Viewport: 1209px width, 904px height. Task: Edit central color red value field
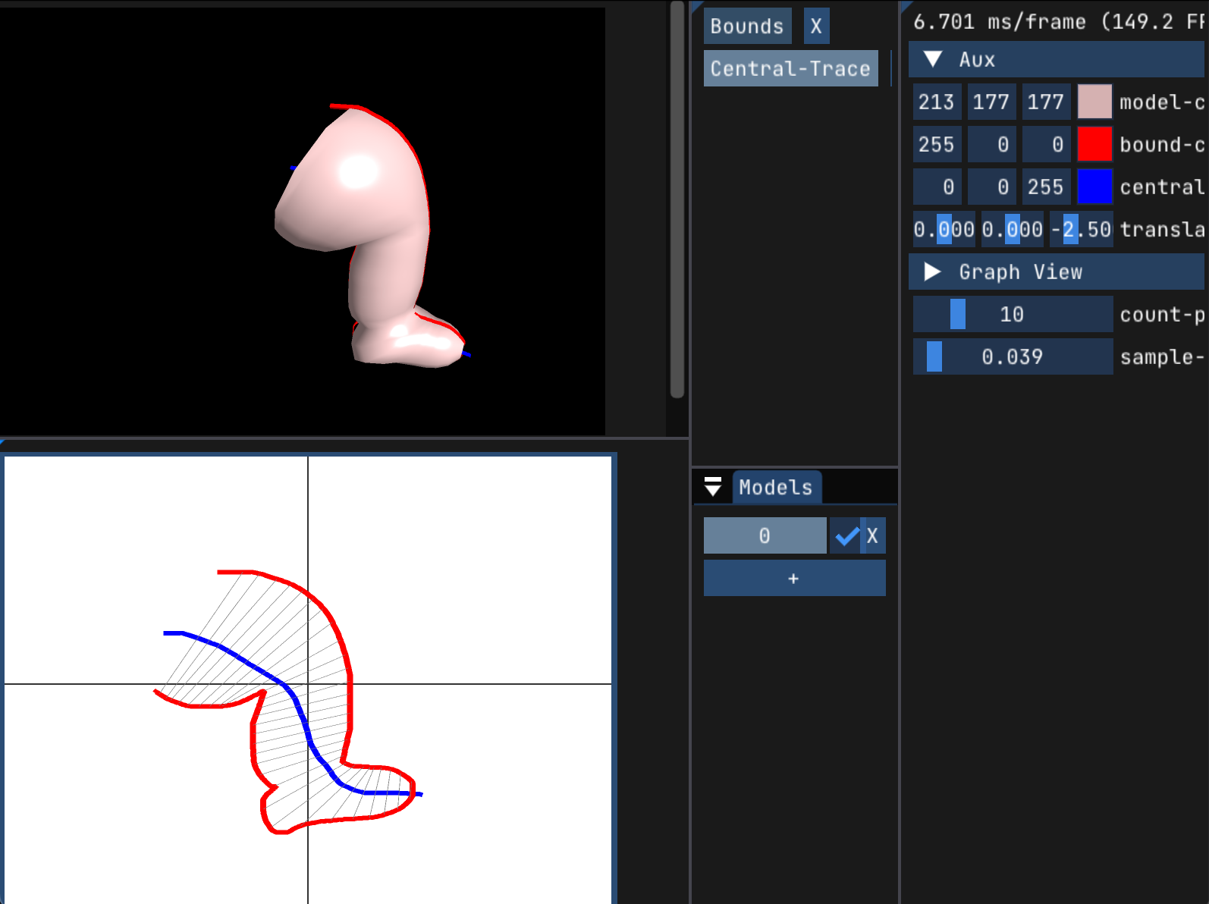pos(937,187)
